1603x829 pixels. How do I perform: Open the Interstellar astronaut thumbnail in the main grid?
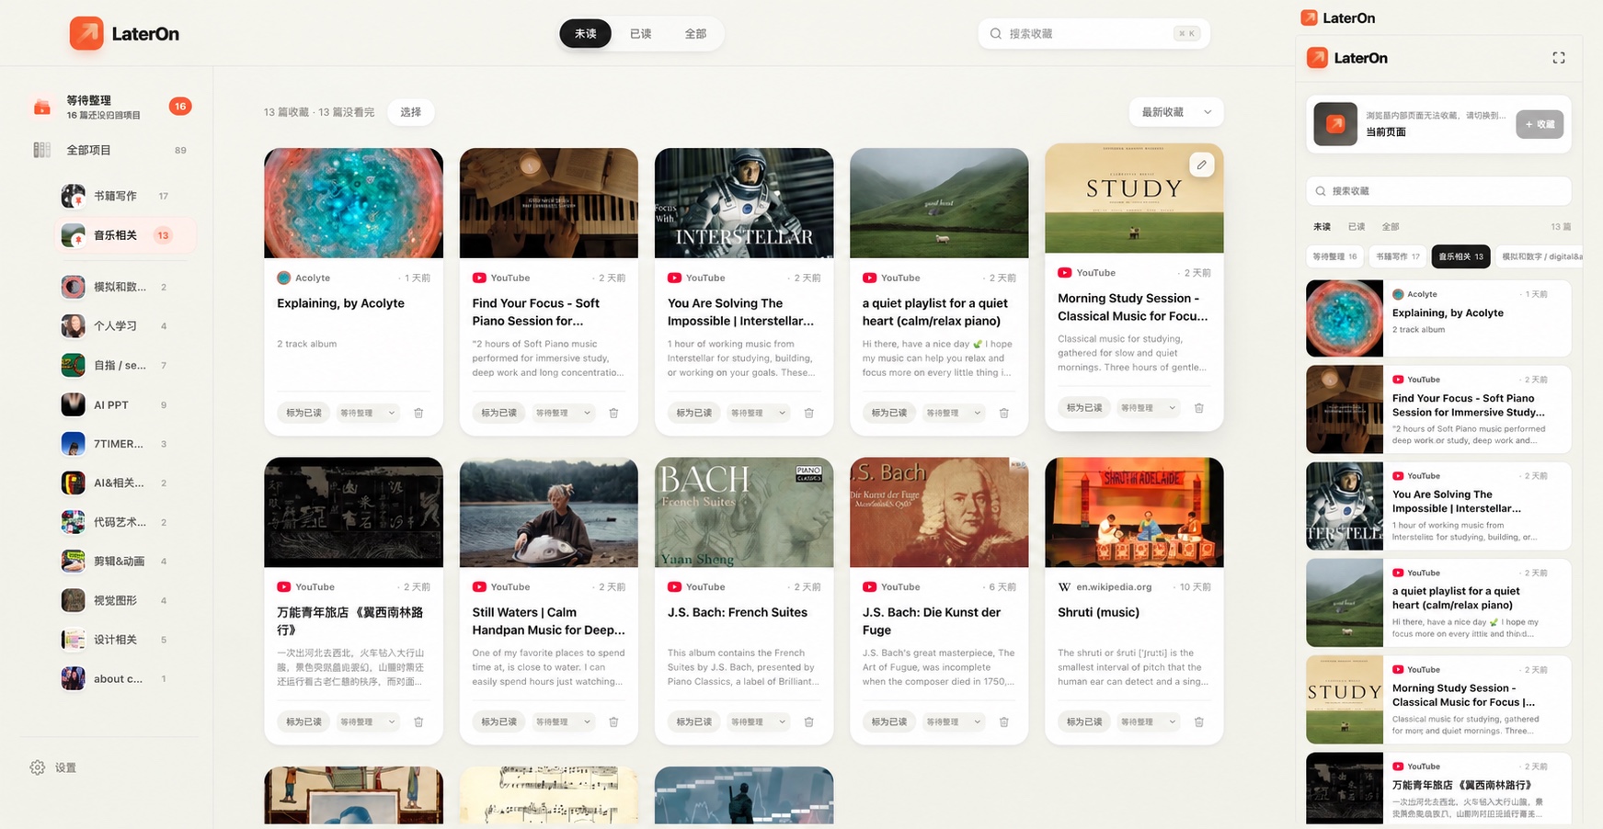(x=744, y=203)
